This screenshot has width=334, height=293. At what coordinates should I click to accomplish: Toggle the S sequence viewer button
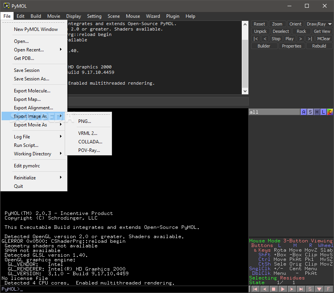pos(310,289)
